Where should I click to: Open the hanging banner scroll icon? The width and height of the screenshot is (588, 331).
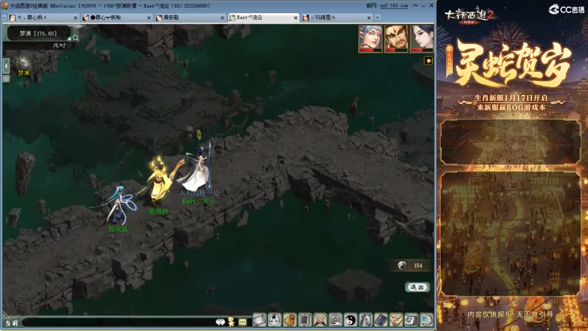(x=305, y=319)
